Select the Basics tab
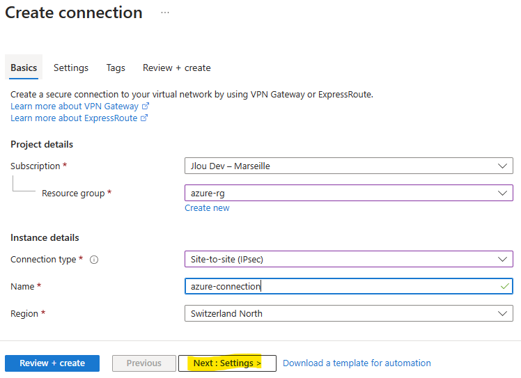Image resolution: width=521 pixels, height=378 pixels. [24, 68]
